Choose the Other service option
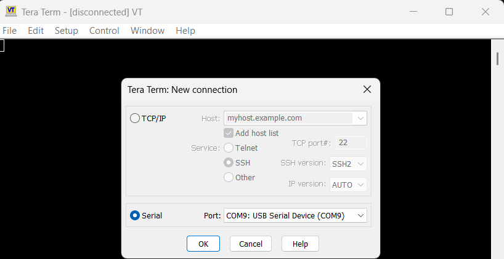504x259 pixels. [229, 177]
